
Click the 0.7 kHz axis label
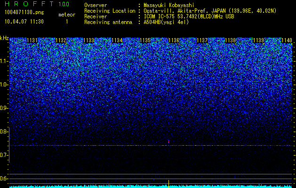click(x=4, y=155)
